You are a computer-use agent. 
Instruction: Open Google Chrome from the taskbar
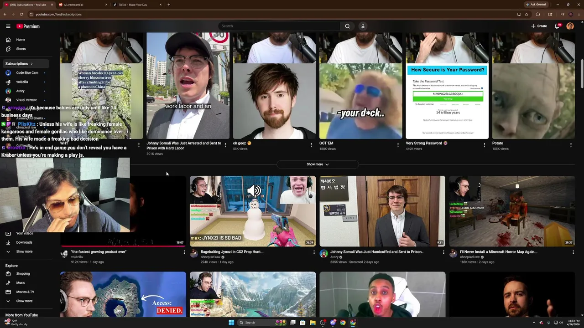(343, 323)
